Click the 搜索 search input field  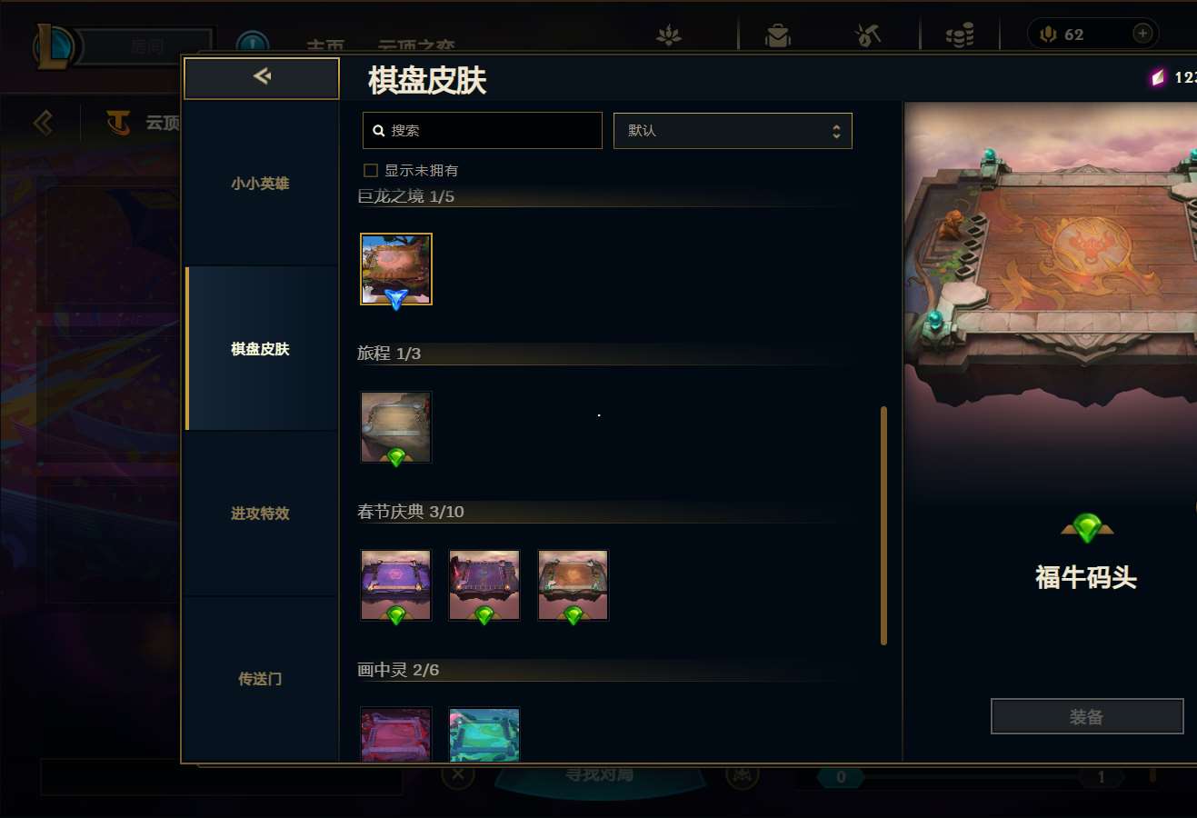(483, 131)
